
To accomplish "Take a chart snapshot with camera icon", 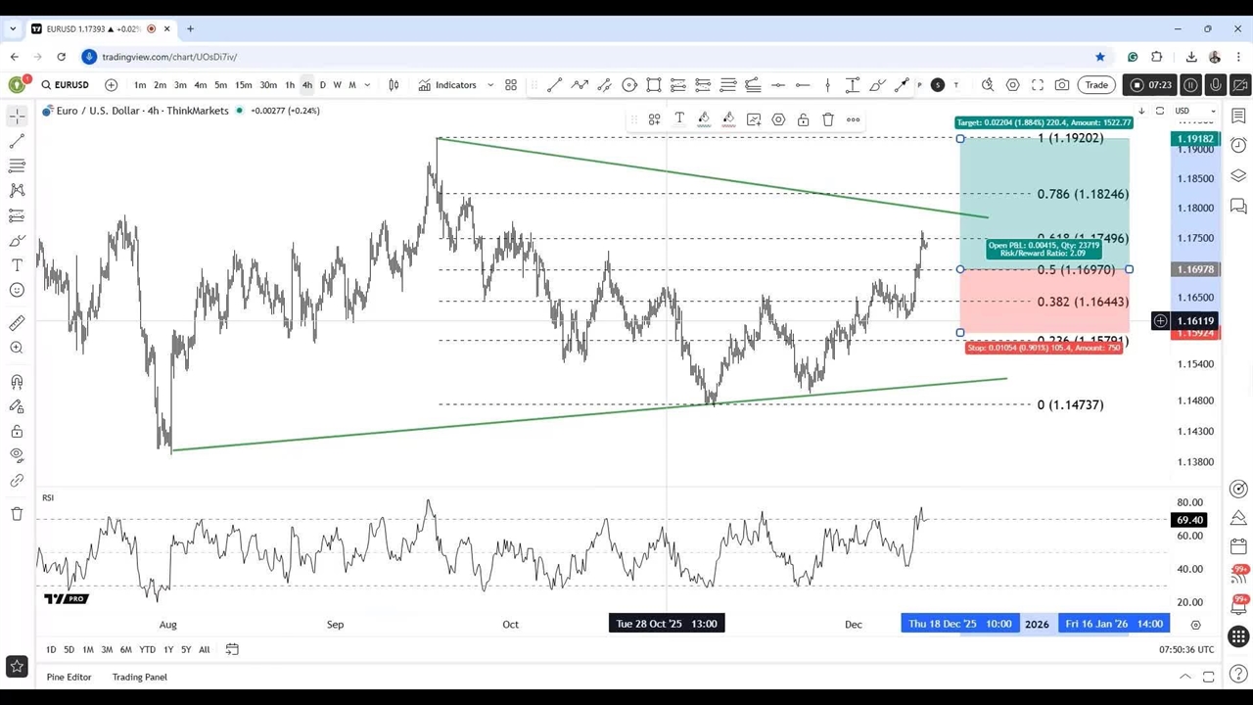I will [x=1062, y=85].
